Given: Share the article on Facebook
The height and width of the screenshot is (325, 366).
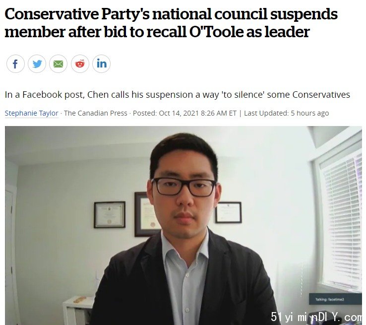Looking at the screenshot, I should tap(15, 64).
